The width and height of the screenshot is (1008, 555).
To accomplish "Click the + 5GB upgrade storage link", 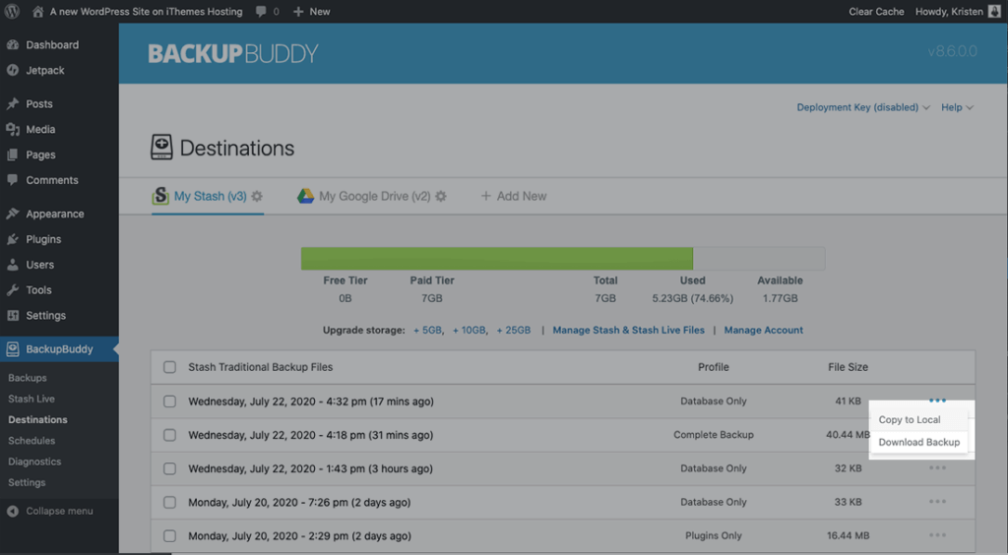I will (428, 331).
